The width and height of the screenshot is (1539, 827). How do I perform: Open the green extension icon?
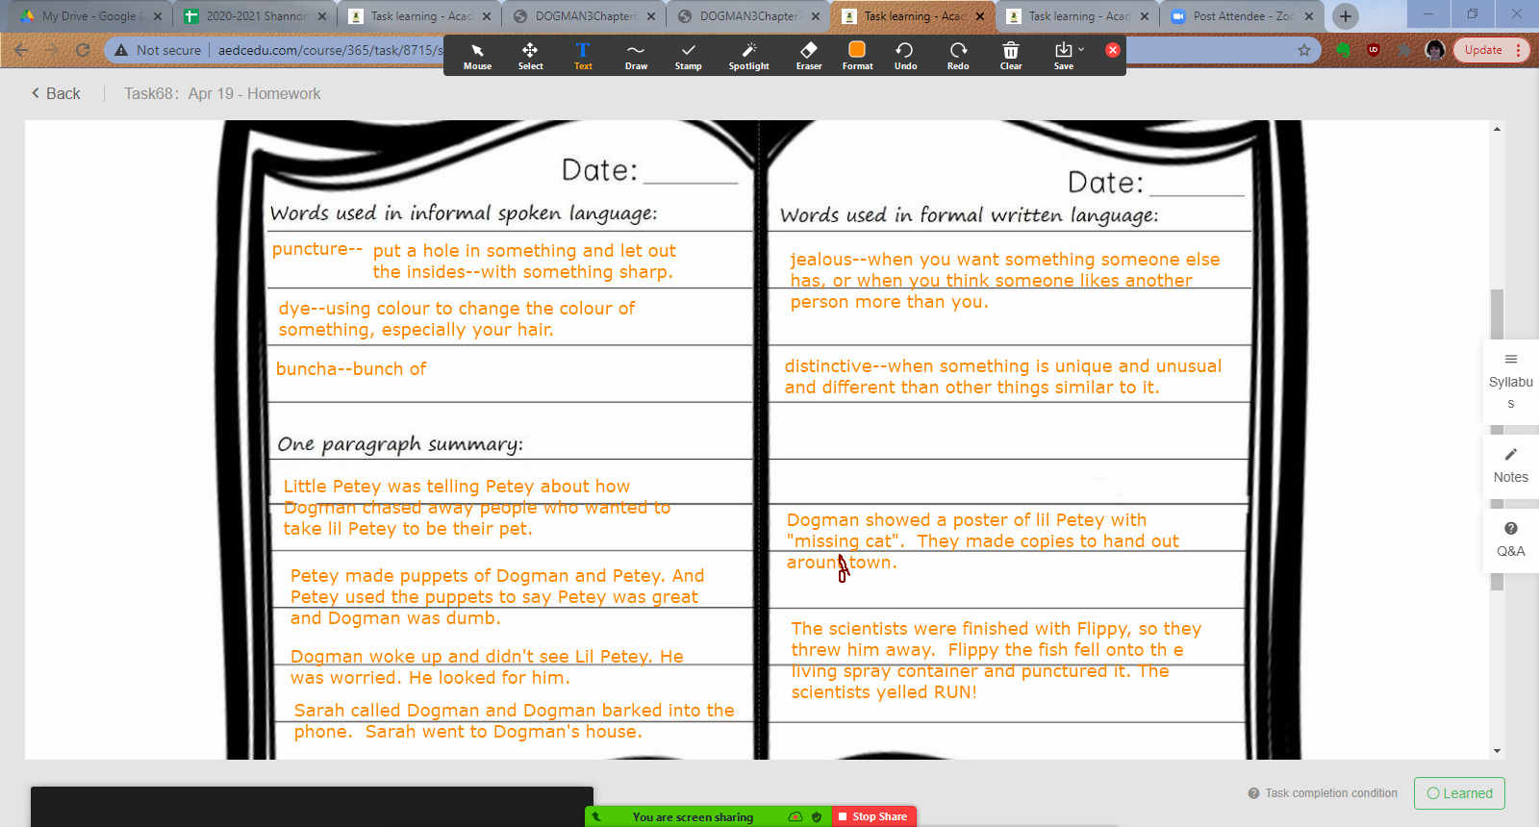click(x=1344, y=50)
